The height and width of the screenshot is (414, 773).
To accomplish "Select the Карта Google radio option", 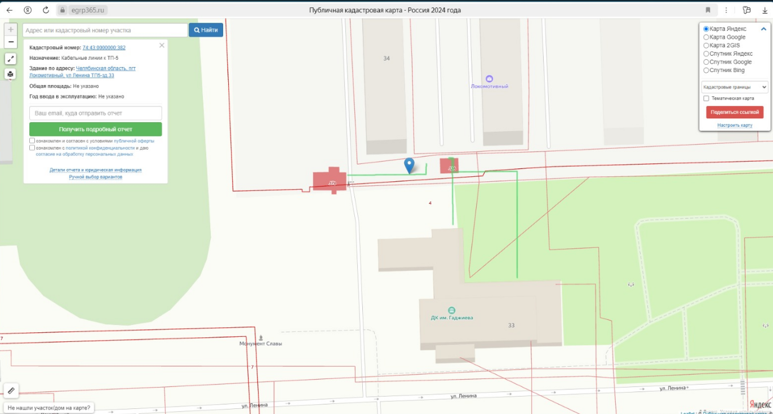I will pyautogui.click(x=707, y=37).
